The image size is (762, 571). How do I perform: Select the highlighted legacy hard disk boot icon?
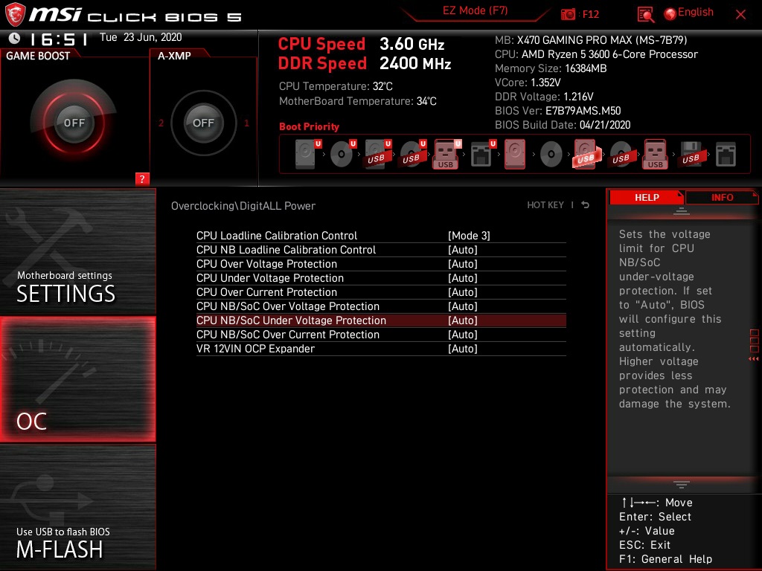515,154
